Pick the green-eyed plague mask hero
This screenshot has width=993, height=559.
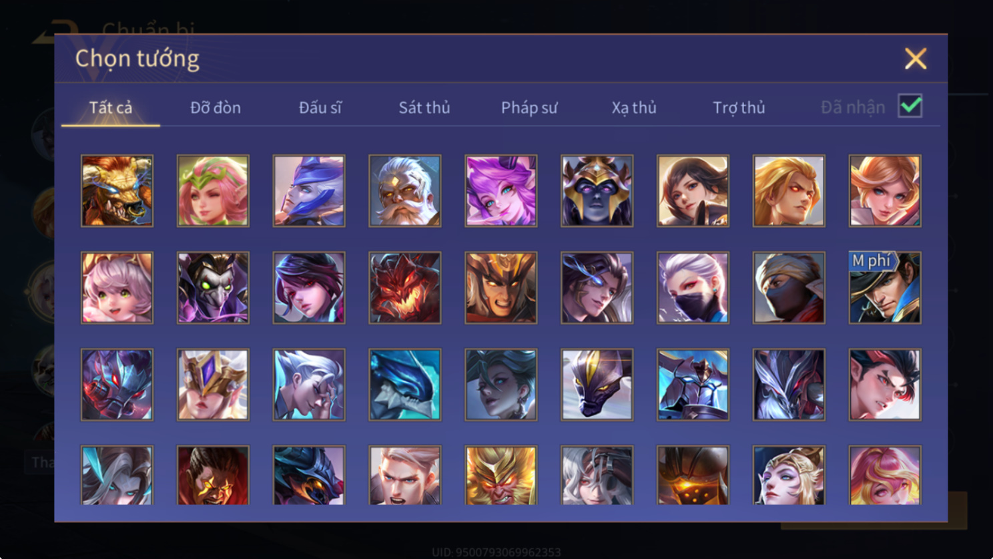(213, 288)
